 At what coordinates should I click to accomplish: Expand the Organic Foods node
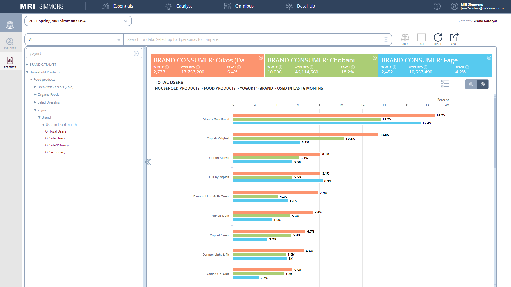pyautogui.click(x=35, y=95)
